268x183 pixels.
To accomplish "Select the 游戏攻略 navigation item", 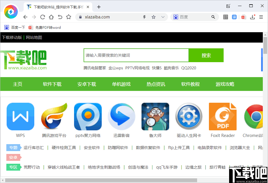I will coord(225,84).
